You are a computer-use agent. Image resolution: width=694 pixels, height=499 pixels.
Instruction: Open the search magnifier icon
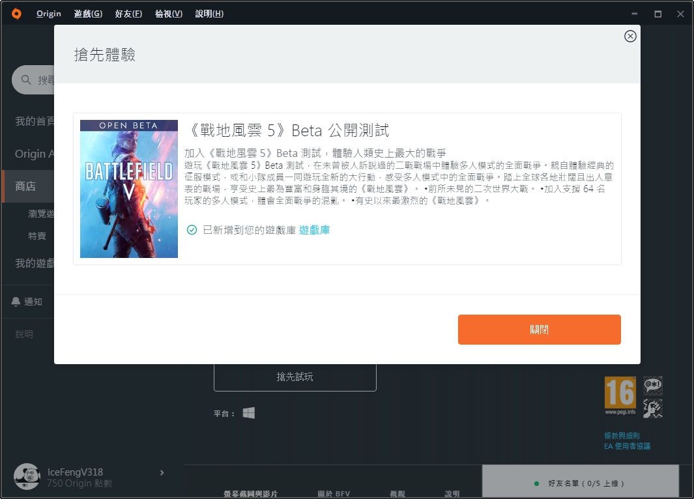[25, 79]
